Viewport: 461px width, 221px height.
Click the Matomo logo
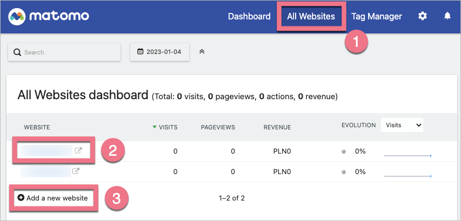tap(49, 16)
